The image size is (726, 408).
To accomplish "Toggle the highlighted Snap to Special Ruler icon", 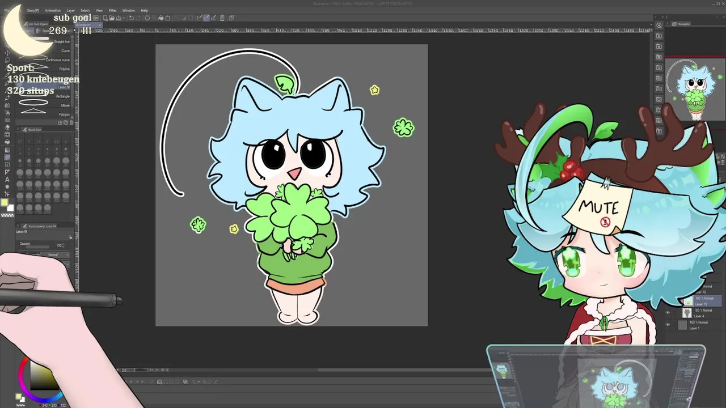I will [x=206, y=18].
